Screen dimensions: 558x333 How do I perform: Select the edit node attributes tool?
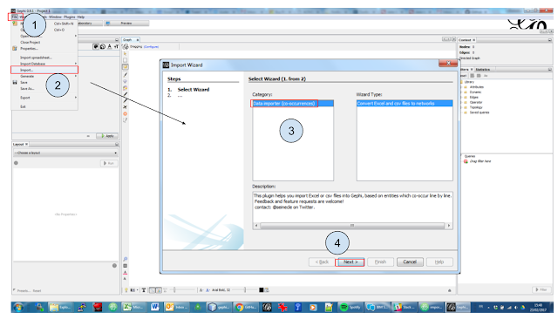point(126,120)
